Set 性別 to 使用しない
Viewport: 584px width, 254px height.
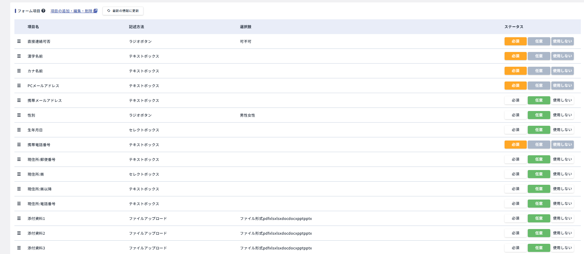[x=562, y=115]
